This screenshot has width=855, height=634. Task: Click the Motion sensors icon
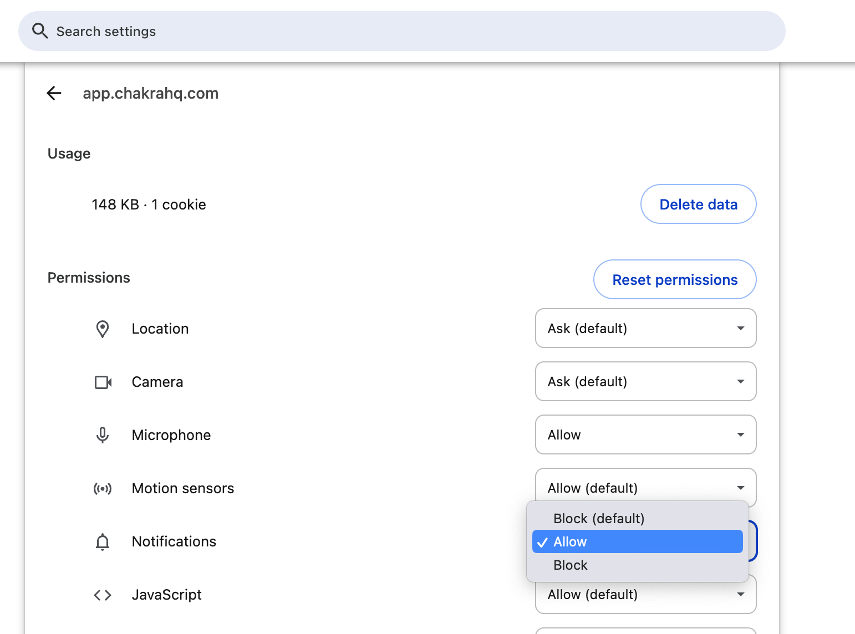point(103,488)
